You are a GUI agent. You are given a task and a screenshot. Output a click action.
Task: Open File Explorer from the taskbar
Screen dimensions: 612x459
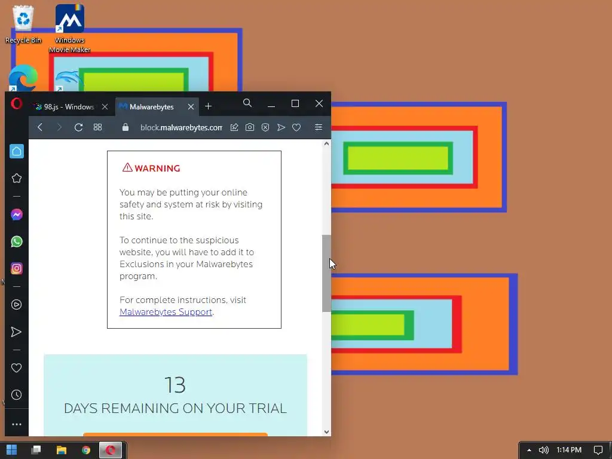coord(62,450)
